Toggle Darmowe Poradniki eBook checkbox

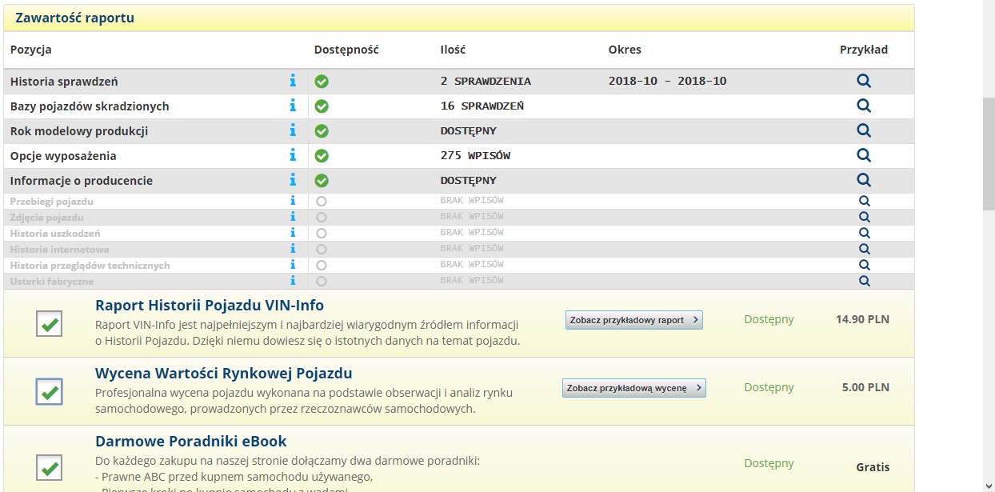(x=50, y=467)
